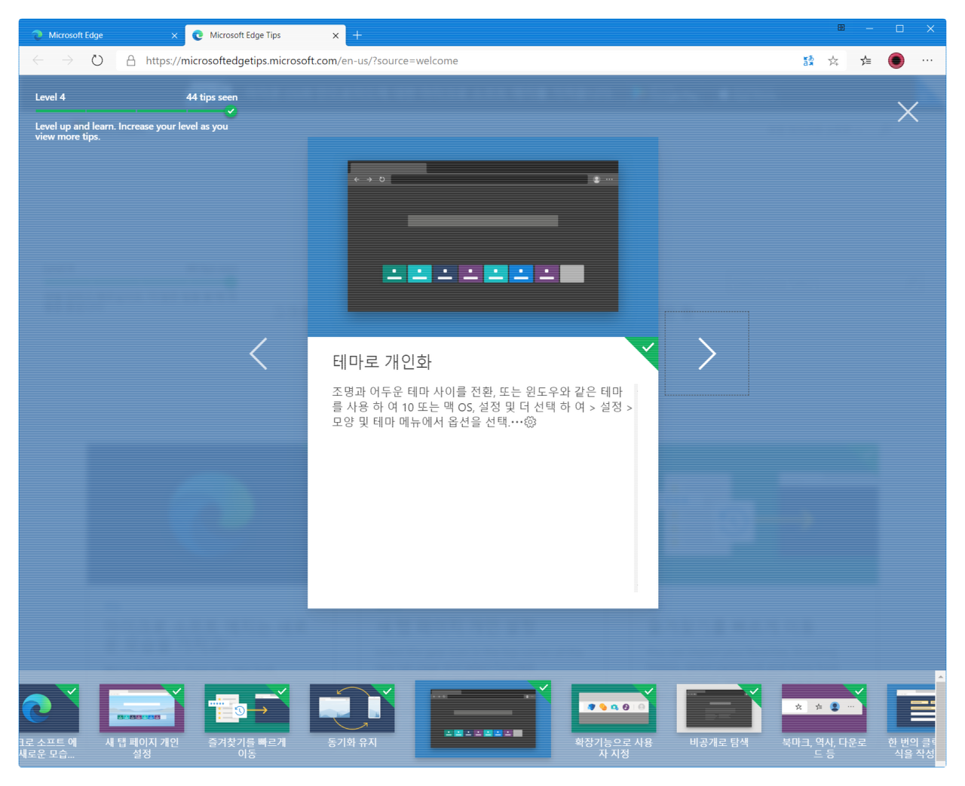The width and height of the screenshot is (965, 786).
Task: Select the highlighted dark theme tip thumbnail
Action: [x=482, y=718]
